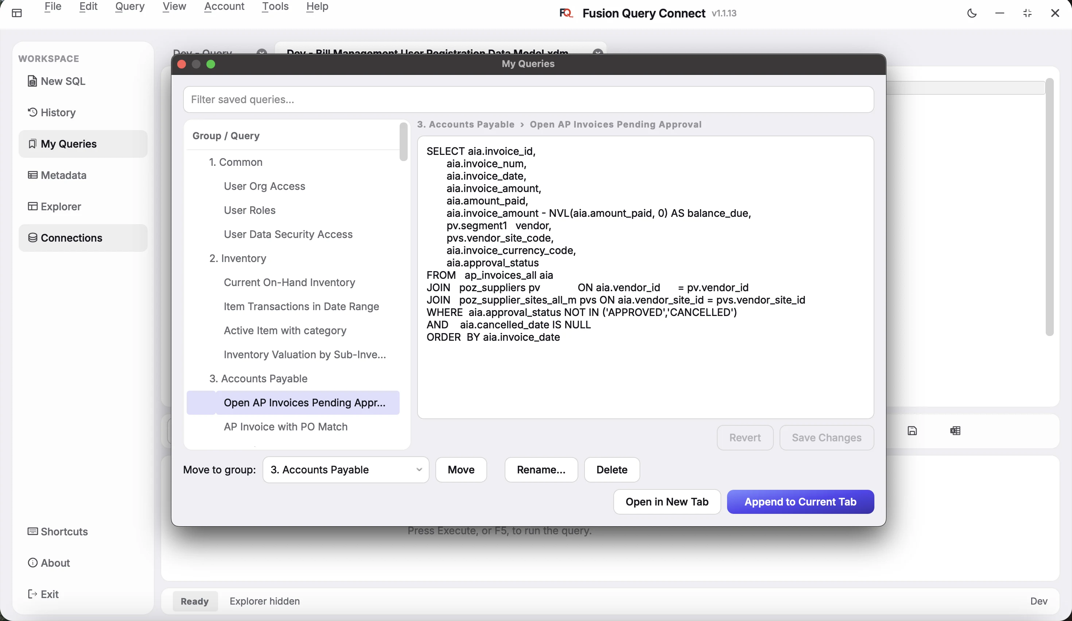The image size is (1072, 621).
Task: Open the File menu
Action: click(x=53, y=6)
